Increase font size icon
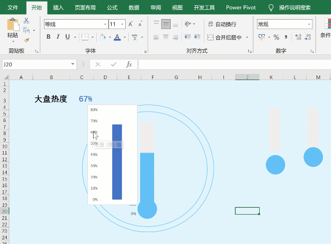331x244 pixels. pyautogui.click(x=130, y=24)
